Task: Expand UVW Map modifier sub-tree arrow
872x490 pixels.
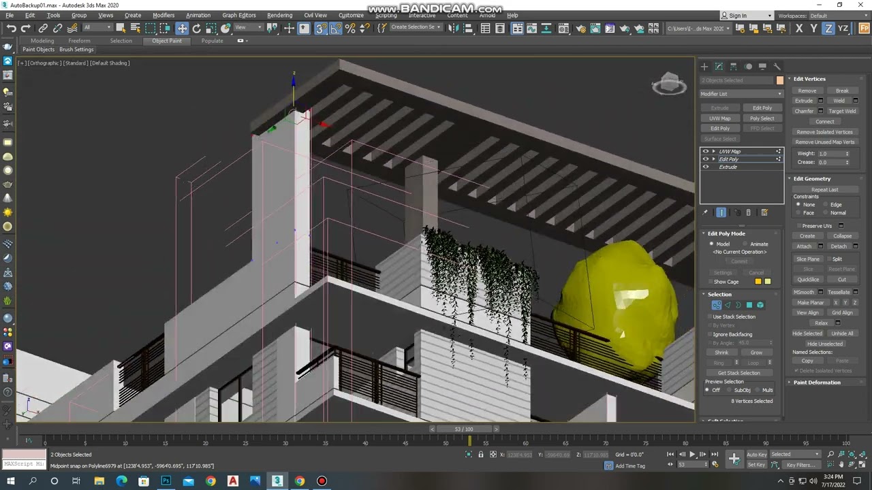Action: [x=713, y=151]
